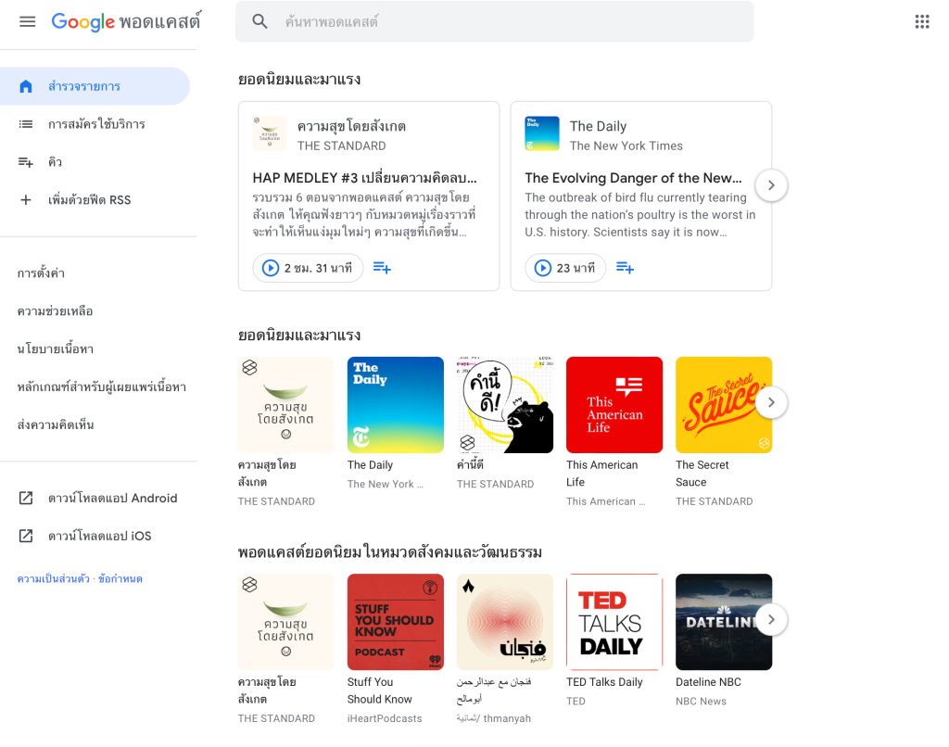
Task: Open การสมัครใช้บริการ subscriptions in sidebar
Action: click(x=96, y=124)
